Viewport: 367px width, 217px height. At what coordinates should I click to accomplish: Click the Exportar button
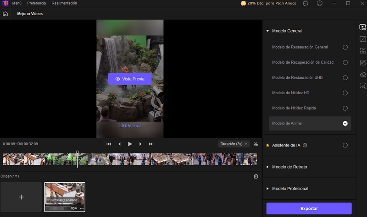click(x=309, y=208)
